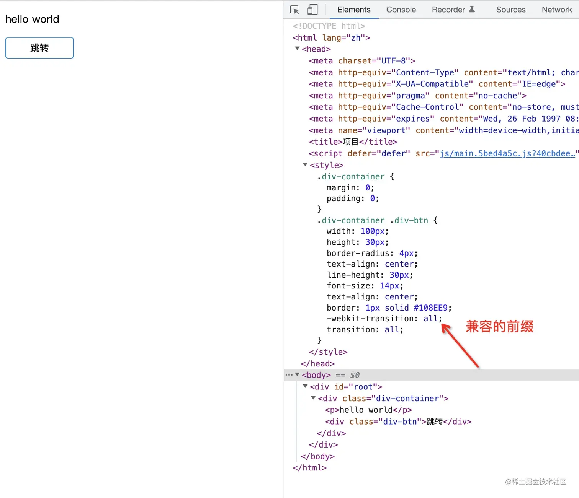579x498 pixels.
Task: Select the opening style tag
Action: tap(327, 165)
